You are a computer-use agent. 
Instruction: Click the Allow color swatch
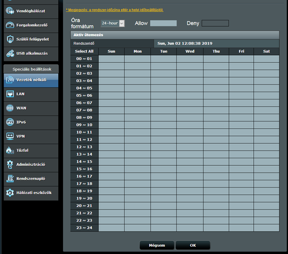163,23
